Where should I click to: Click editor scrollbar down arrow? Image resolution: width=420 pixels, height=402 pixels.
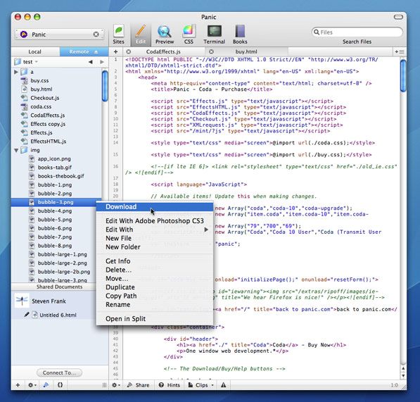tap(403, 376)
